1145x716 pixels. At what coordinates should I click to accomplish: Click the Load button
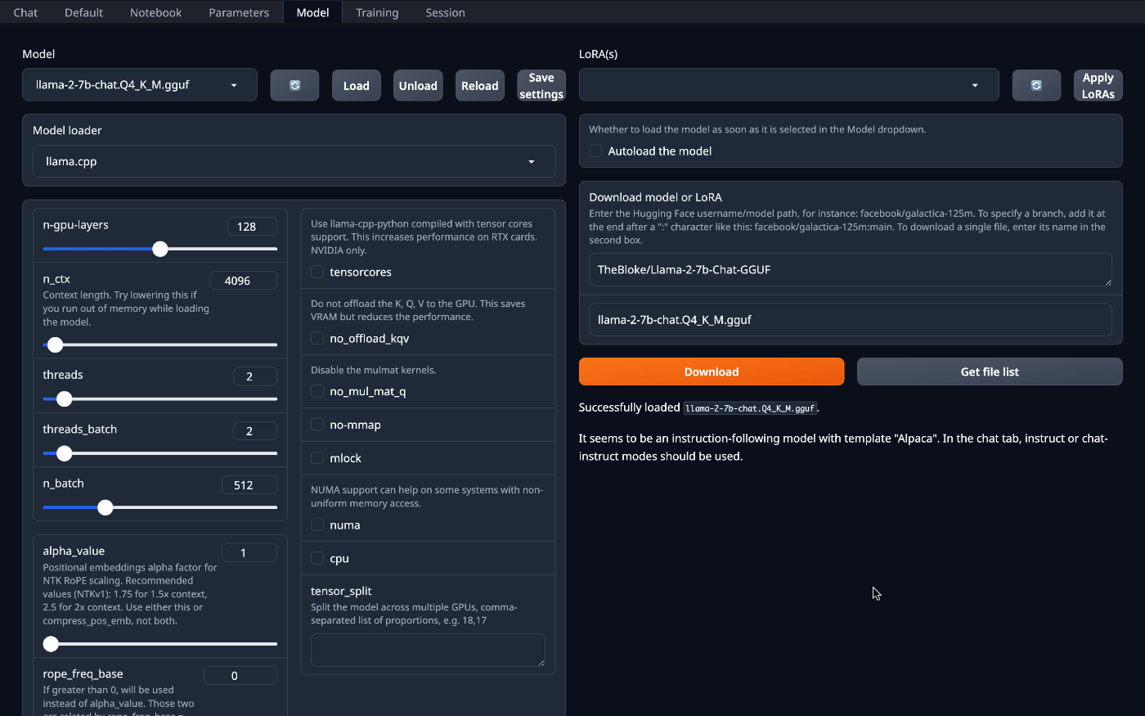(356, 85)
